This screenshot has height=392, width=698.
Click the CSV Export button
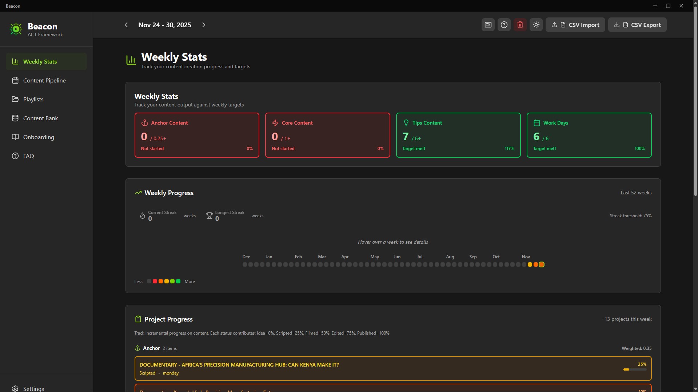pos(637,25)
